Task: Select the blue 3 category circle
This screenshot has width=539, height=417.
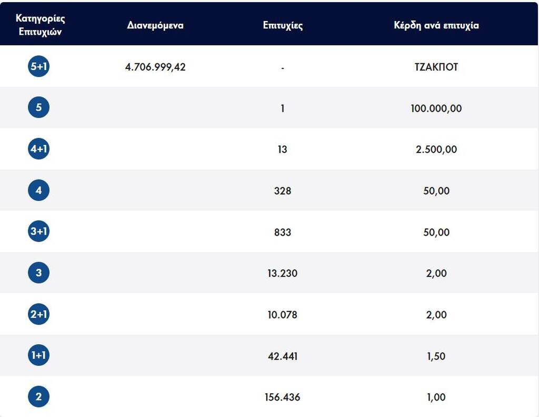Action: pos(39,273)
